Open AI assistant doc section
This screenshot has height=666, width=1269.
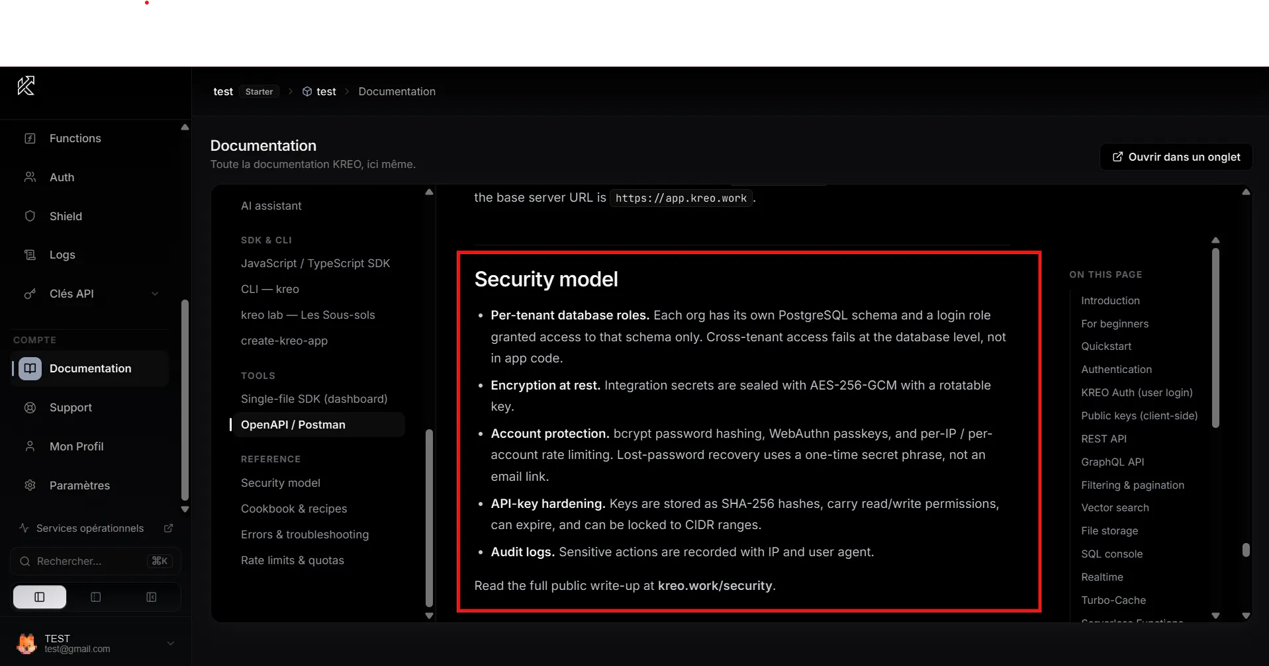pos(271,206)
